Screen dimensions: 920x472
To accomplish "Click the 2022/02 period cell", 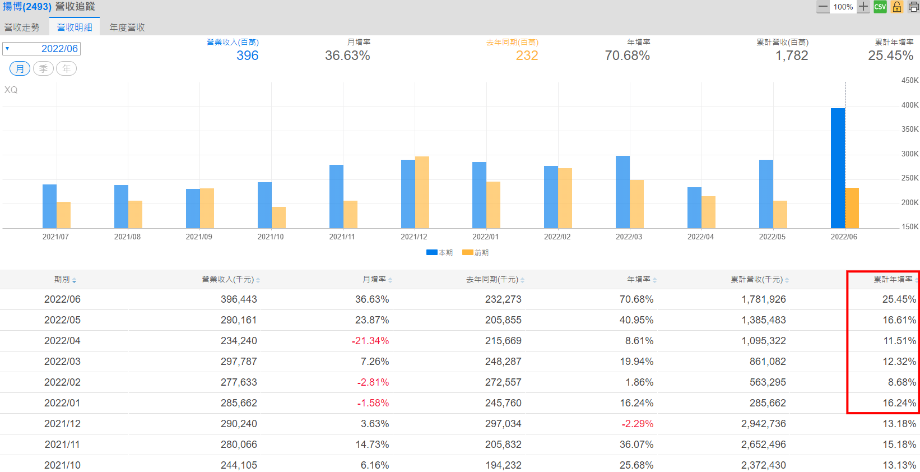I will pos(62,382).
